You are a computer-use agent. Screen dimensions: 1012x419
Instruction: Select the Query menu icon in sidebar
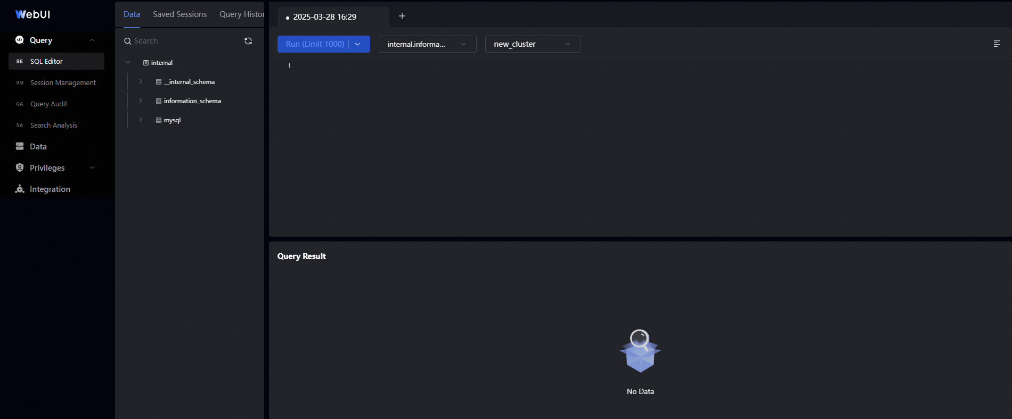click(x=20, y=40)
